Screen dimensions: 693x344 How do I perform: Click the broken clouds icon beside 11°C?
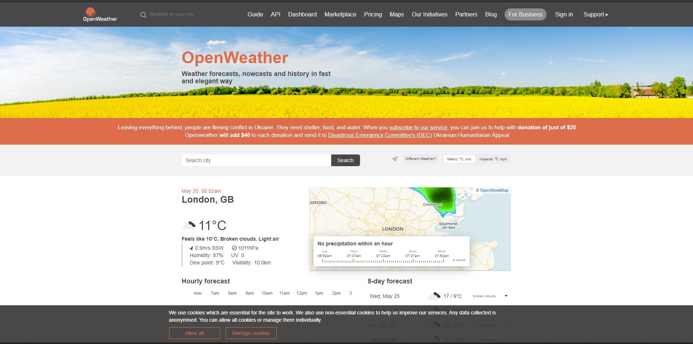coord(189,225)
